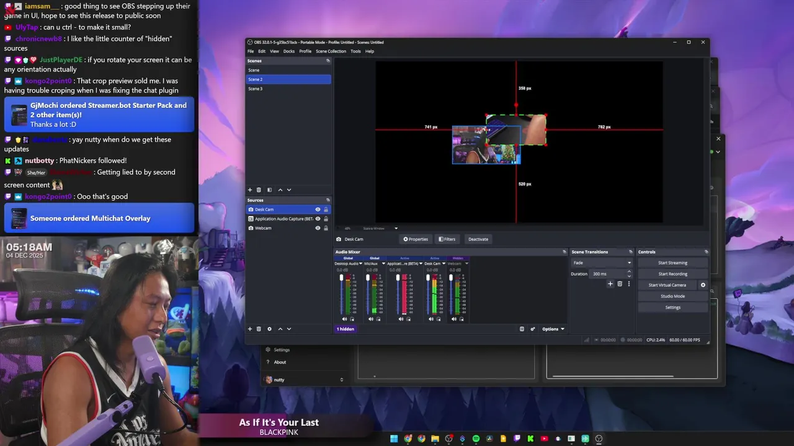794x446 pixels.
Task: Enable Studio Mode
Action: 673,296
